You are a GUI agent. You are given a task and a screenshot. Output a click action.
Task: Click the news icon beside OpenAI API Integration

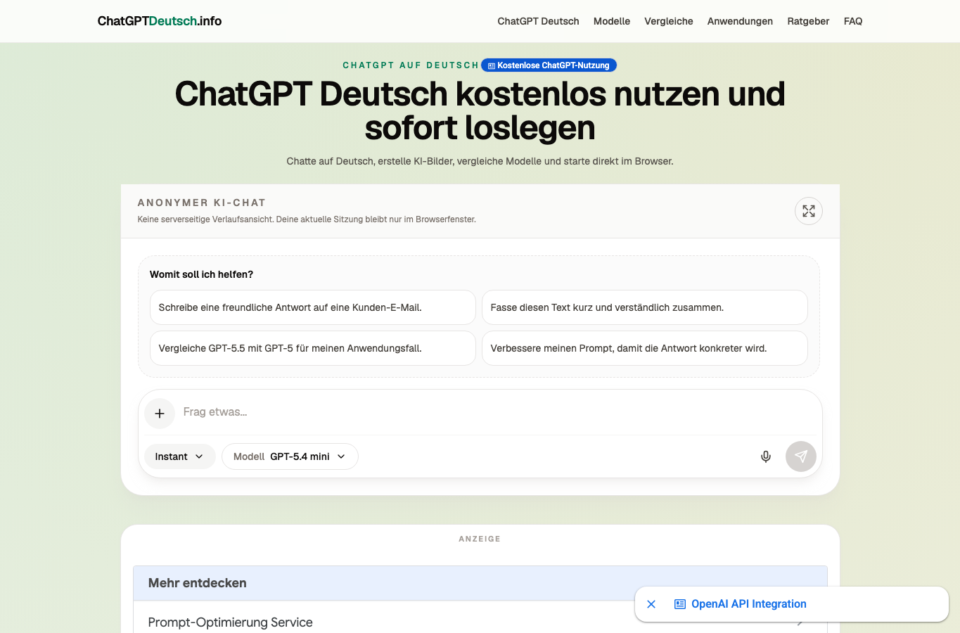(680, 604)
